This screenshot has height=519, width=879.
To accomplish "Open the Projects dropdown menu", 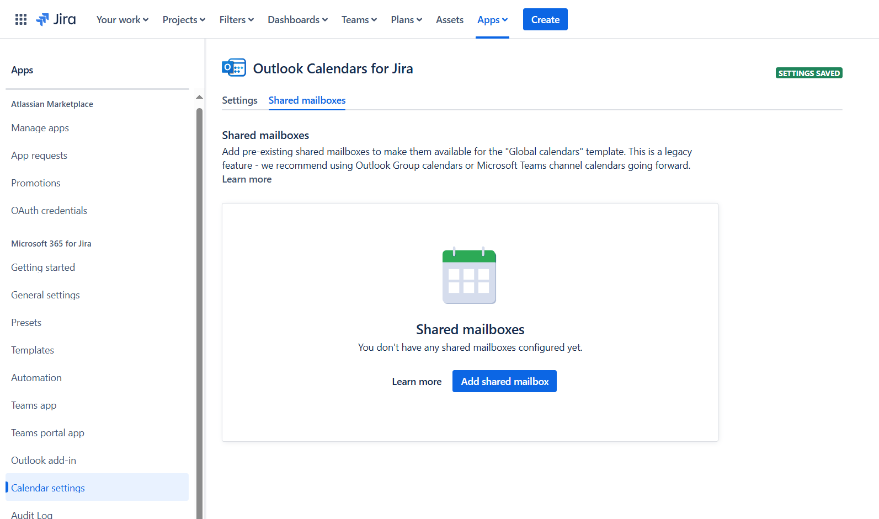I will pos(184,20).
